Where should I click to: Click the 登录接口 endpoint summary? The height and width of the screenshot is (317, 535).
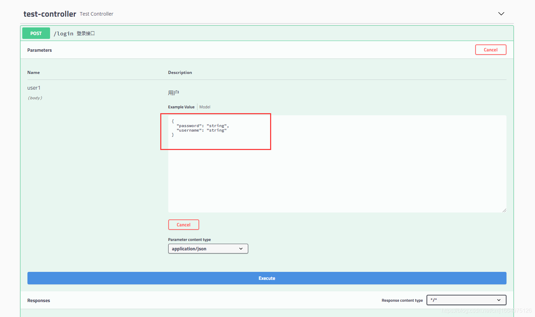pyautogui.click(x=86, y=33)
